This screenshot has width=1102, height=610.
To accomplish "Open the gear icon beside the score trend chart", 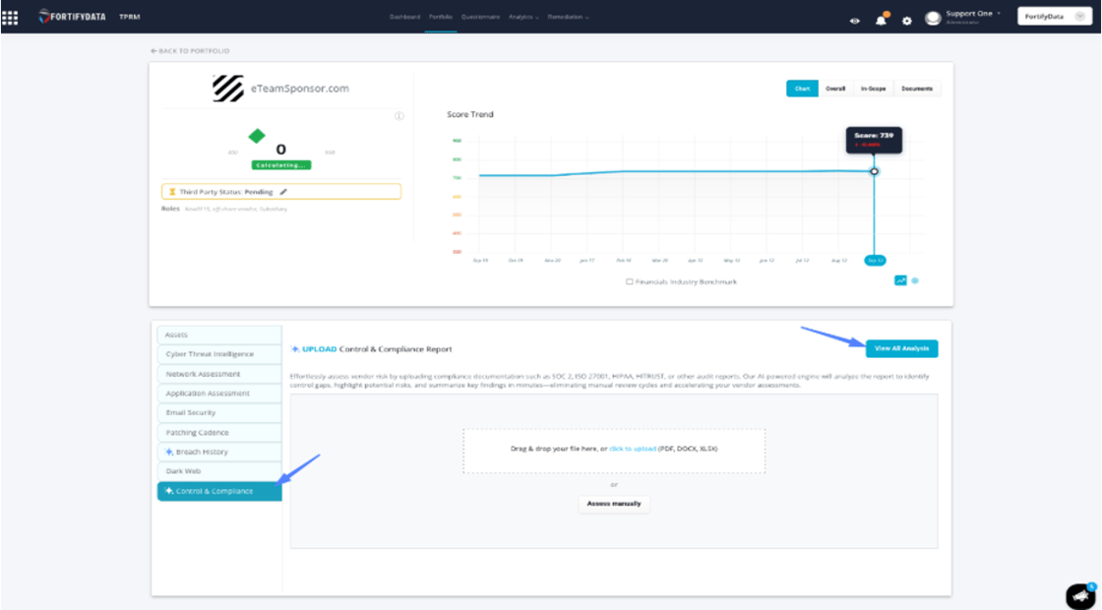I will tap(916, 280).
